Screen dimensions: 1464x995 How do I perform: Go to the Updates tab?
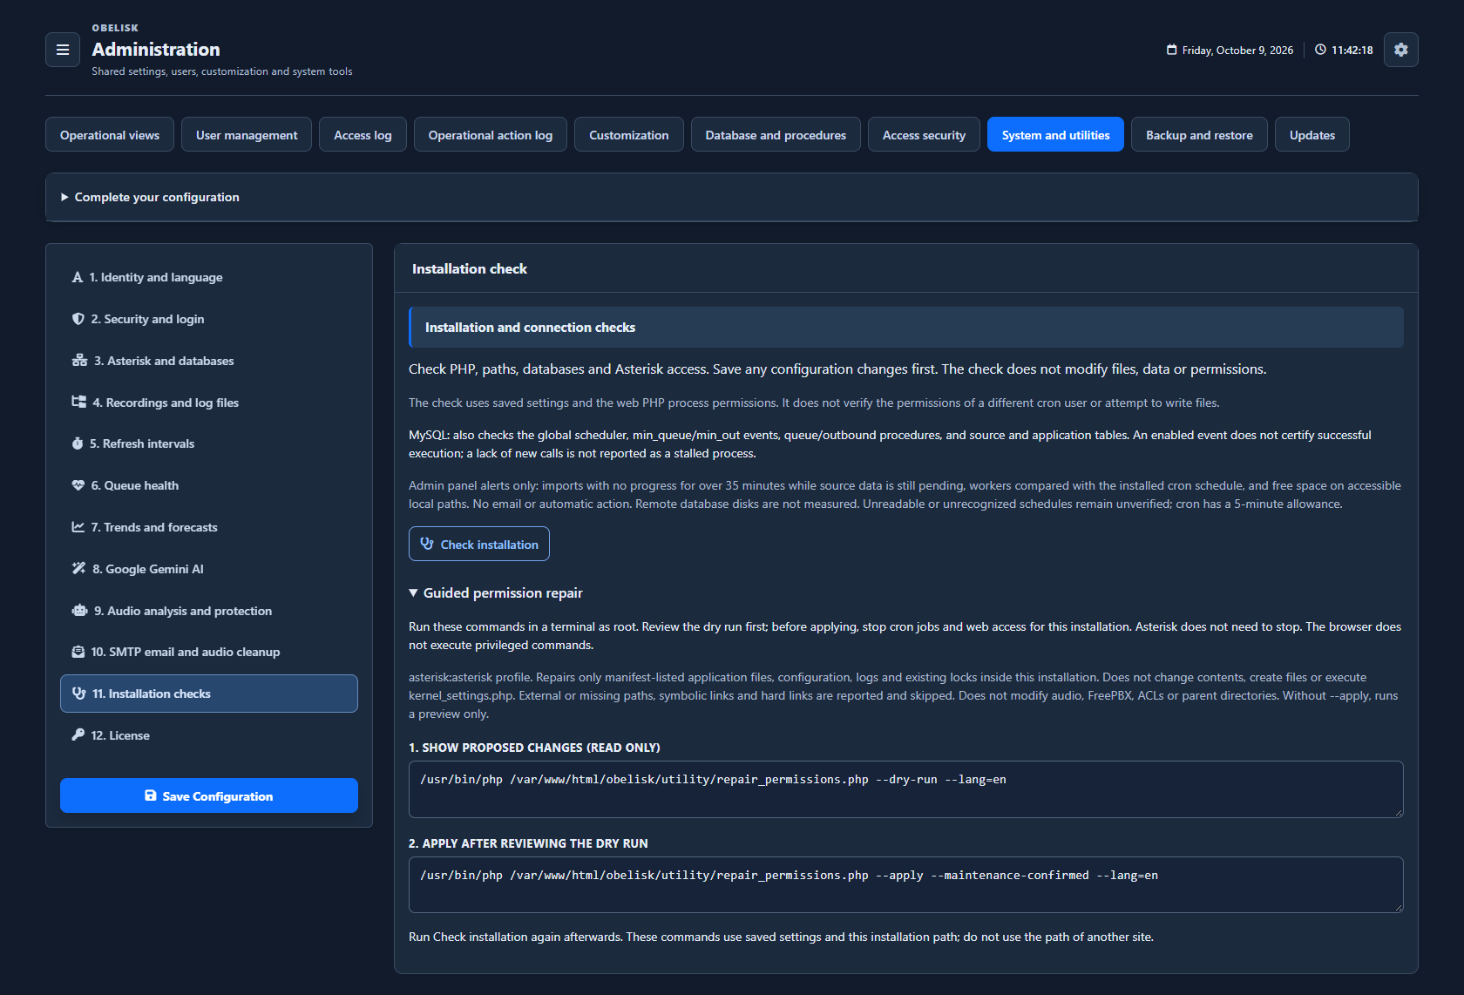pyautogui.click(x=1312, y=134)
